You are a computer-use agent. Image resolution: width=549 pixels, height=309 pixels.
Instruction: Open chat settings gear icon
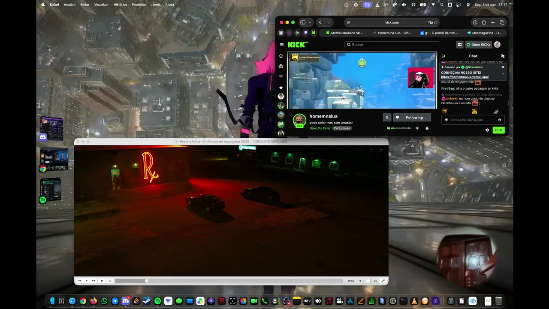point(487,130)
